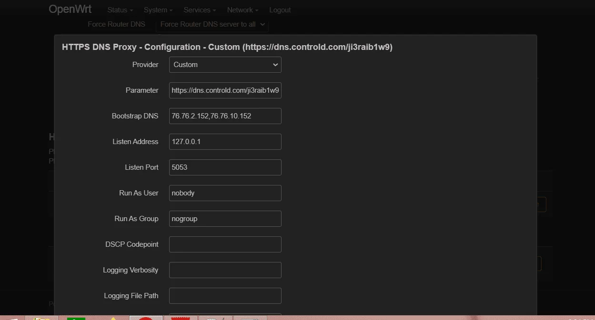Go to the OpenWrt home link

(70, 10)
